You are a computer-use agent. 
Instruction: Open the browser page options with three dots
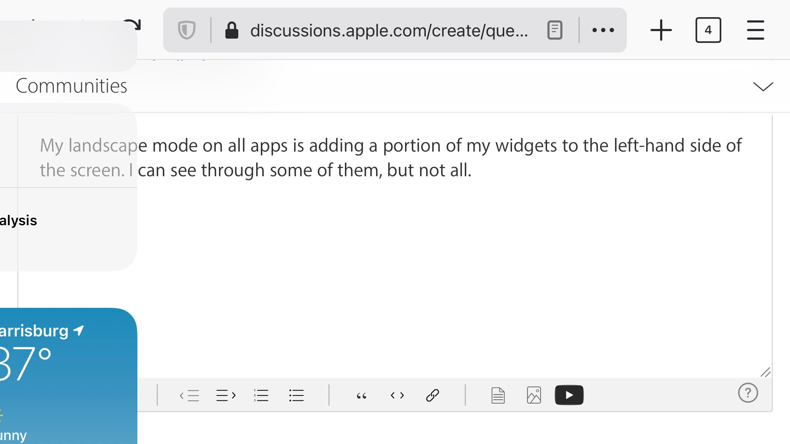click(x=604, y=30)
